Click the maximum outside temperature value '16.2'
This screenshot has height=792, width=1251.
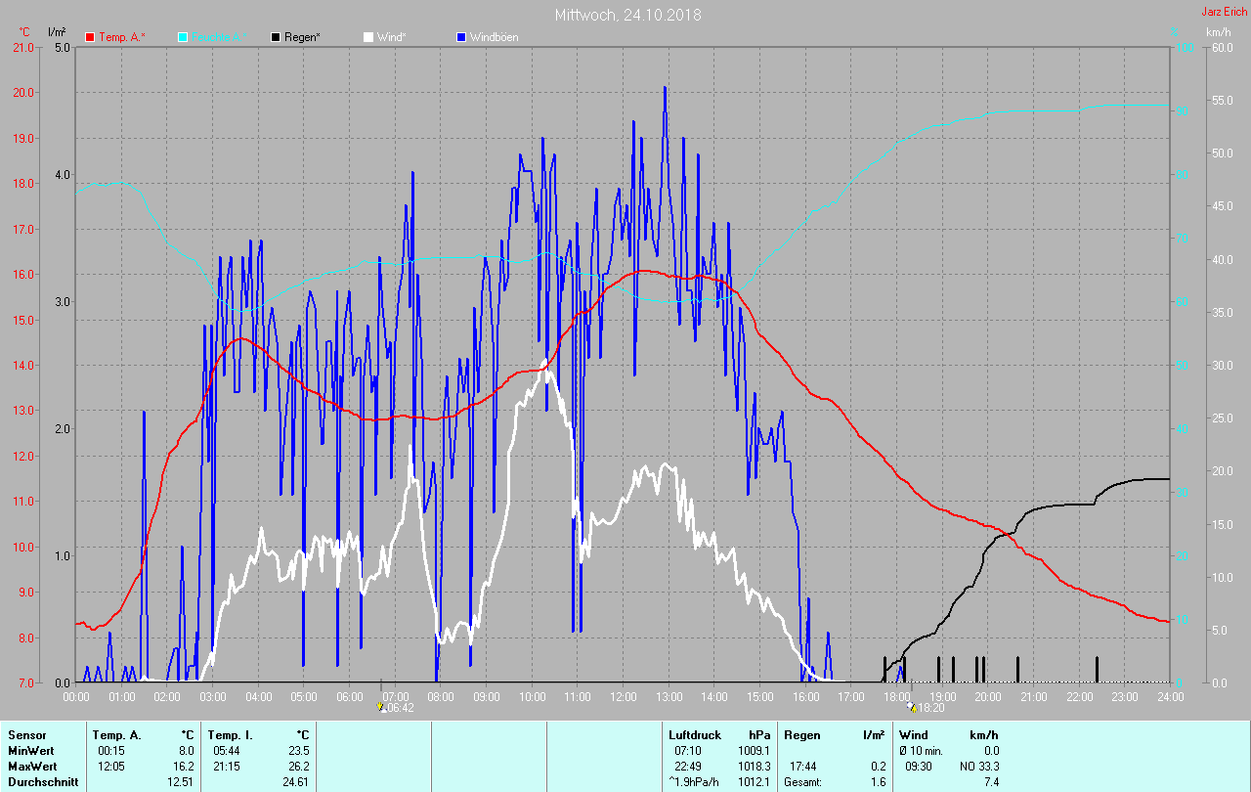click(183, 767)
